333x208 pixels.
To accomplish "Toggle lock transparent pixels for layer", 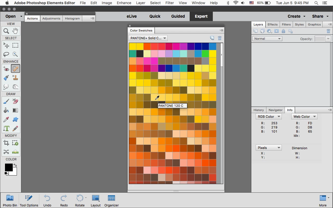I will 291,31.
